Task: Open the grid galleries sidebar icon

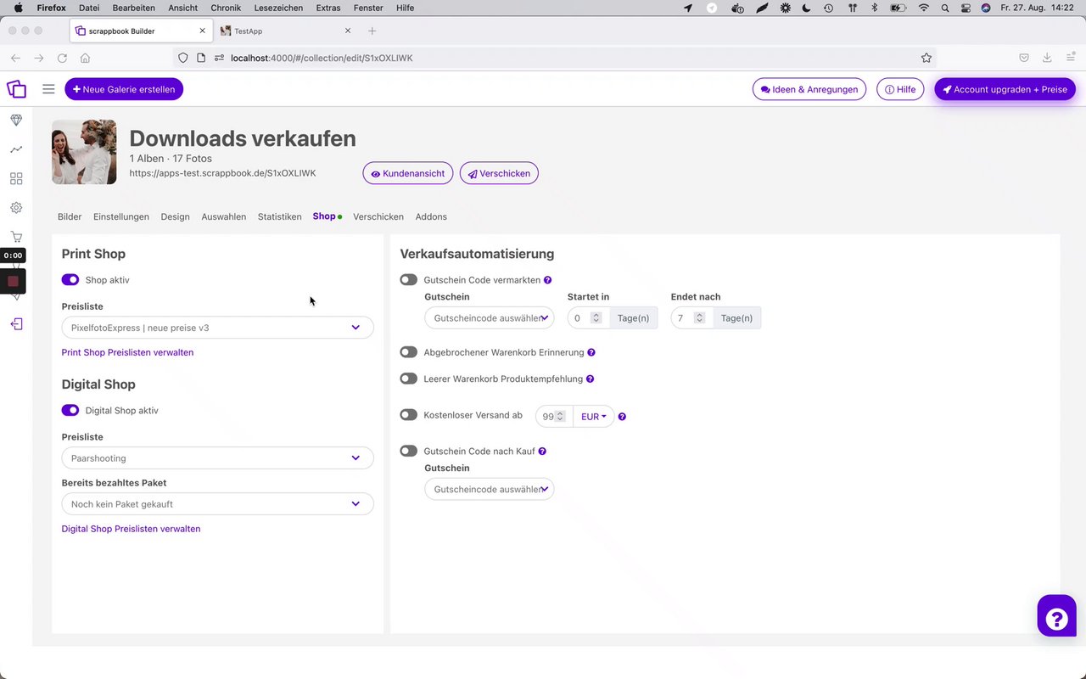Action: [16, 178]
